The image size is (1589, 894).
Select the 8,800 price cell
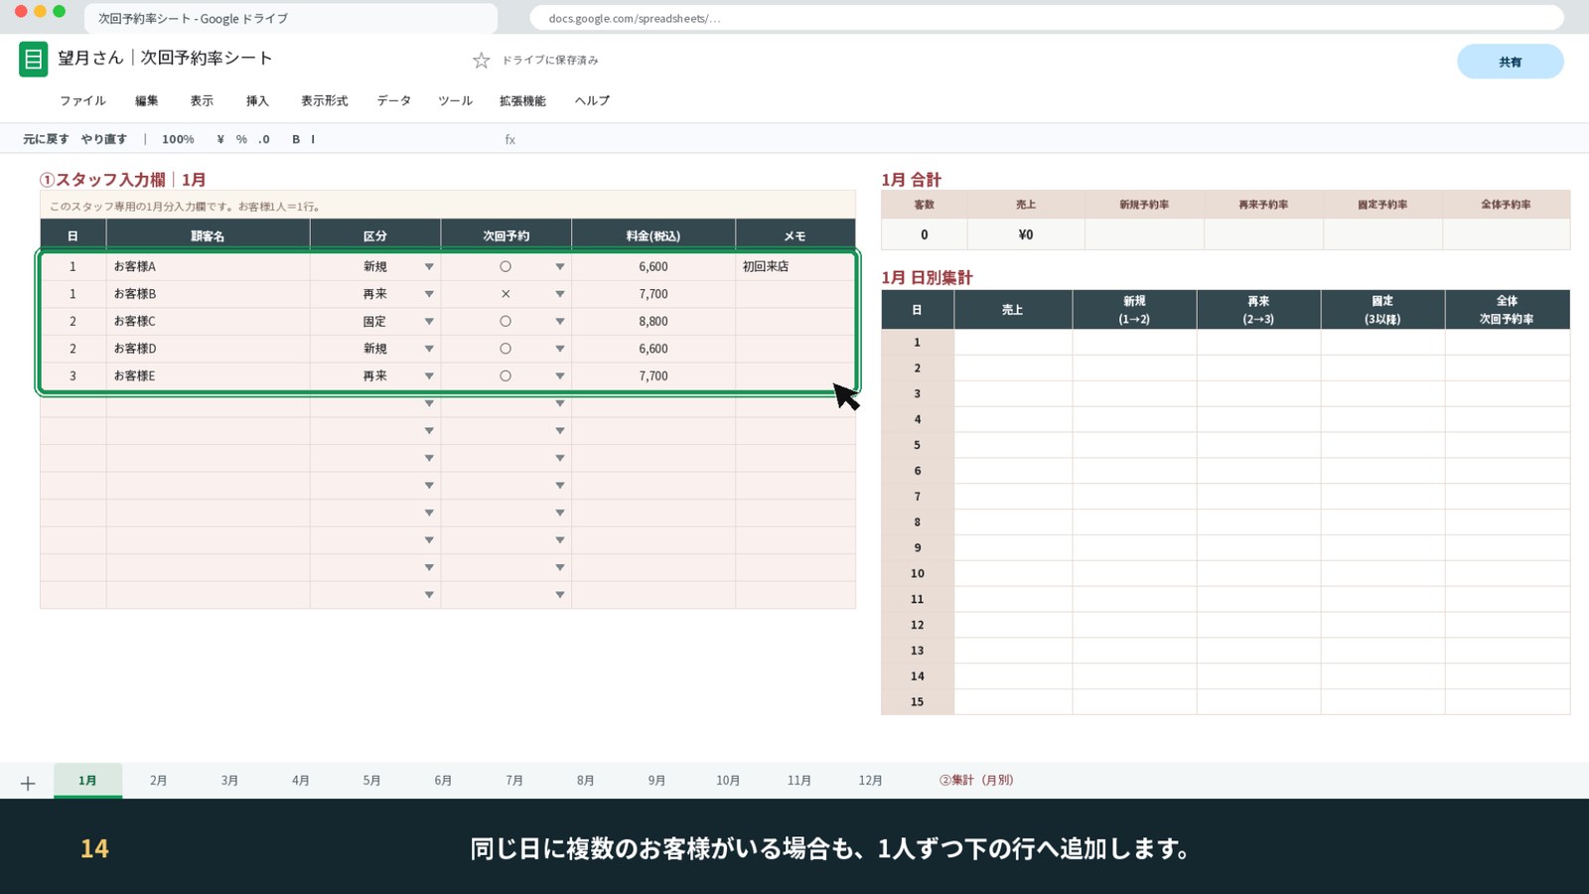tap(653, 322)
